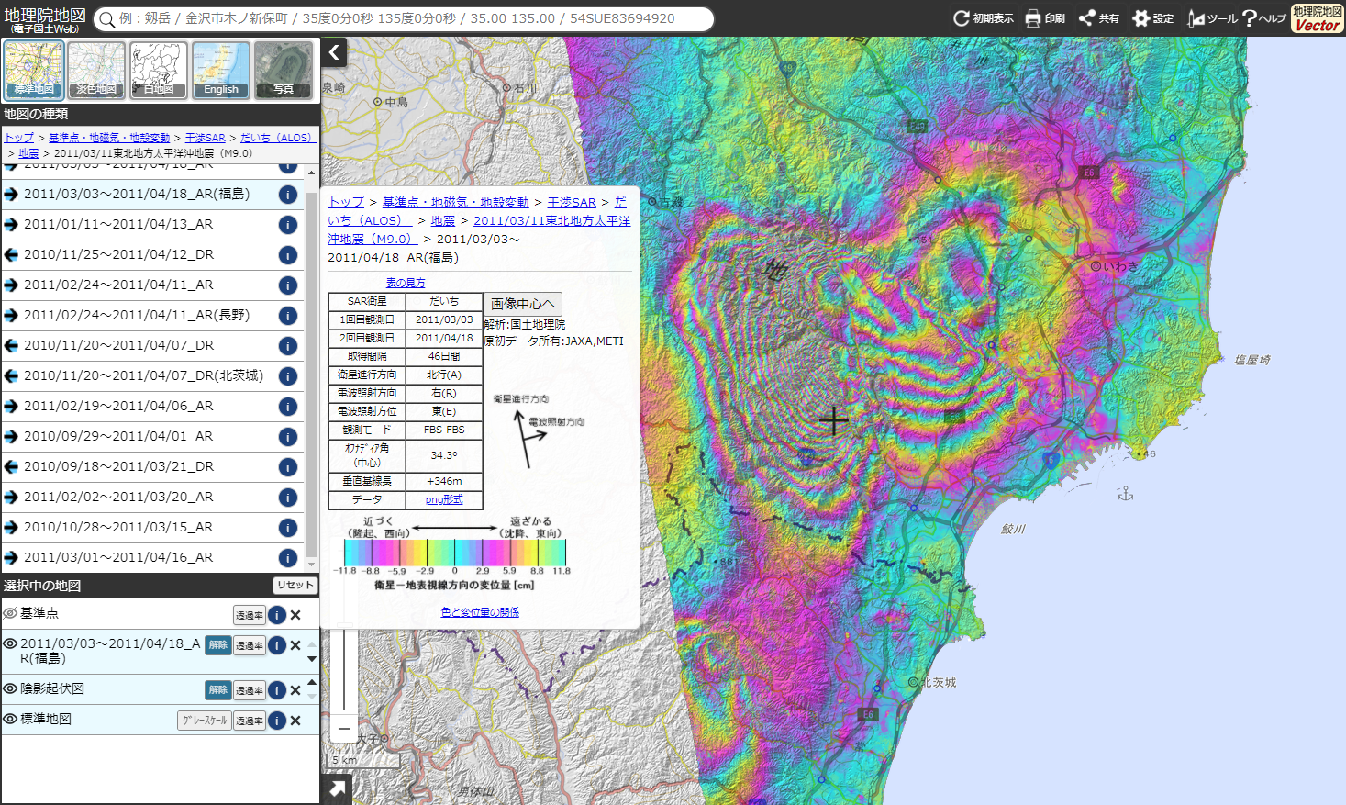Show info for 2010/11/25~2011/04/12_DR
Image resolution: width=1346 pixels, height=805 pixels.
[287, 255]
